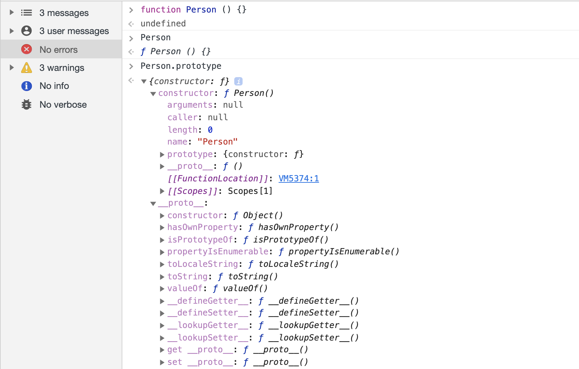The image size is (579, 369).
Task: Open the VM5374:1 function location link
Action: [299, 179]
